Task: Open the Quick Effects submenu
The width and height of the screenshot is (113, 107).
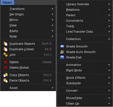Action: point(85,78)
